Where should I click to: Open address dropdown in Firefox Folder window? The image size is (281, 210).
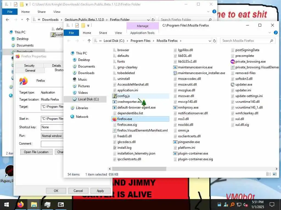[x=148, y=20]
